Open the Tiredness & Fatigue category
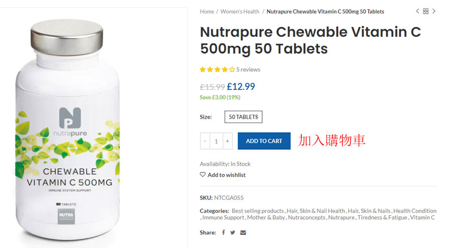Screen dimensions: 453x248 383,217
